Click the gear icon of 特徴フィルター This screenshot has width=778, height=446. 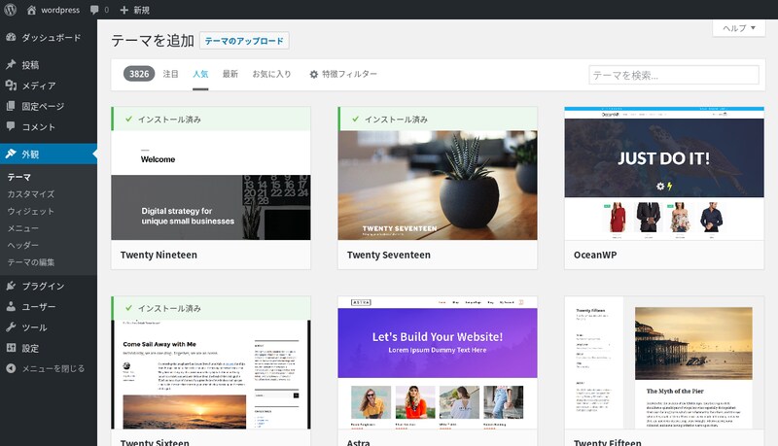coord(313,74)
